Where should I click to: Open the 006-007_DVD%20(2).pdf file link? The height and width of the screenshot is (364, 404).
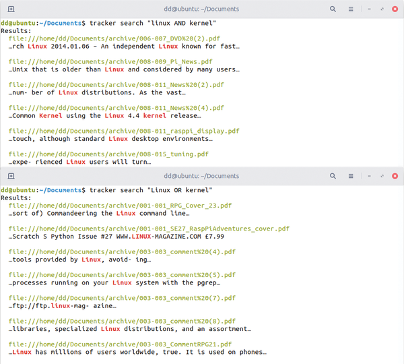click(114, 38)
